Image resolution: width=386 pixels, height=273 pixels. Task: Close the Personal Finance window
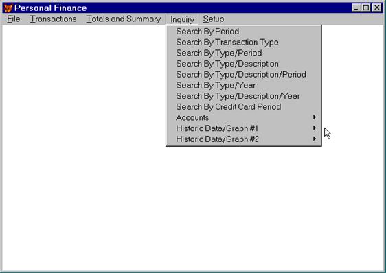coord(376,8)
